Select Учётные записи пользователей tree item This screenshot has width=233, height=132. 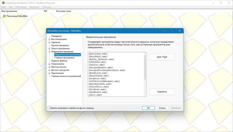pyautogui.click(x=66, y=76)
